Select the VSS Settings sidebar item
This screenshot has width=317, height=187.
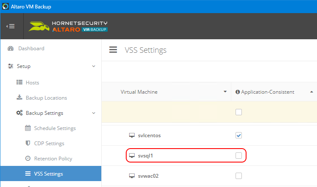(x=51, y=173)
